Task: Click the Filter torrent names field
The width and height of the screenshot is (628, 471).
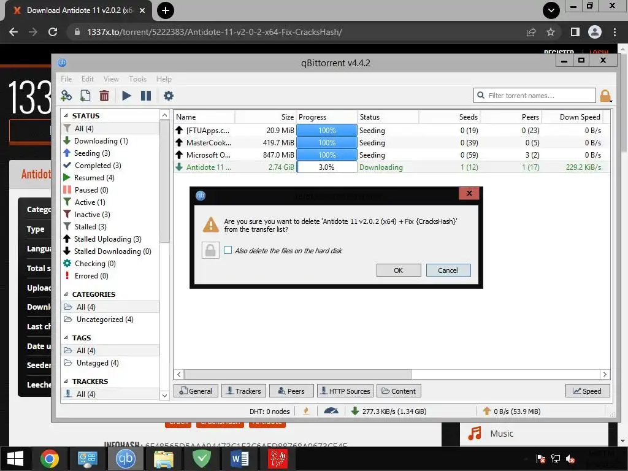Action: [x=535, y=96]
